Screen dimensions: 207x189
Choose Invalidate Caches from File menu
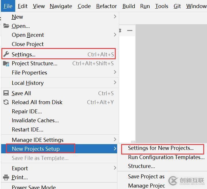point(35,120)
